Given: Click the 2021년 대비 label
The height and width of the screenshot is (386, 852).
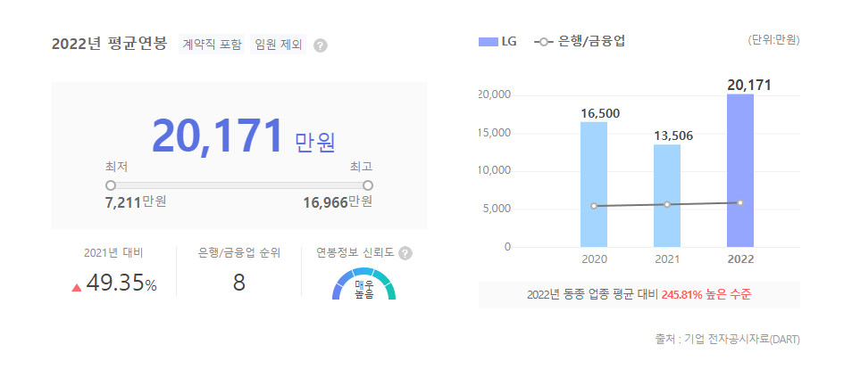Looking at the screenshot, I should tap(114, 252).
